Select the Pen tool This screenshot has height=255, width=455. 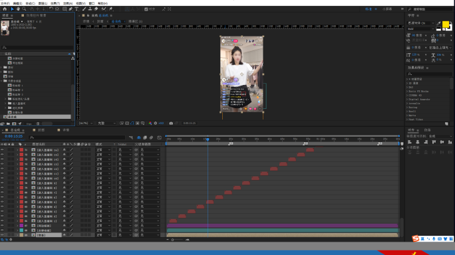coord(71,9)
